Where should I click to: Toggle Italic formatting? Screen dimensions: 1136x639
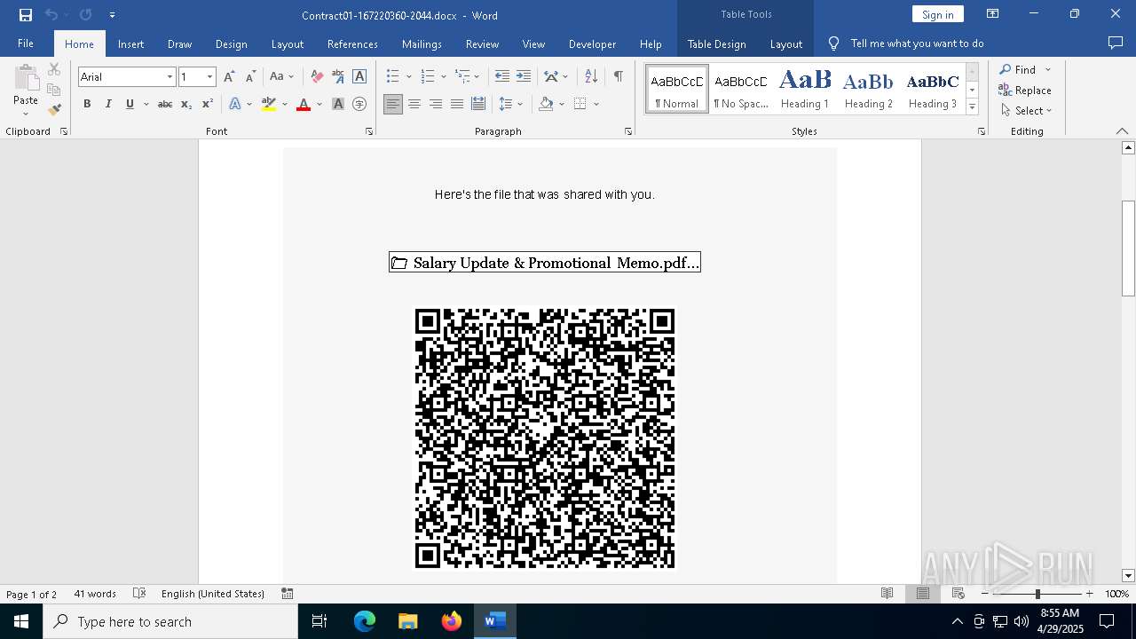[x=108, y=104]
